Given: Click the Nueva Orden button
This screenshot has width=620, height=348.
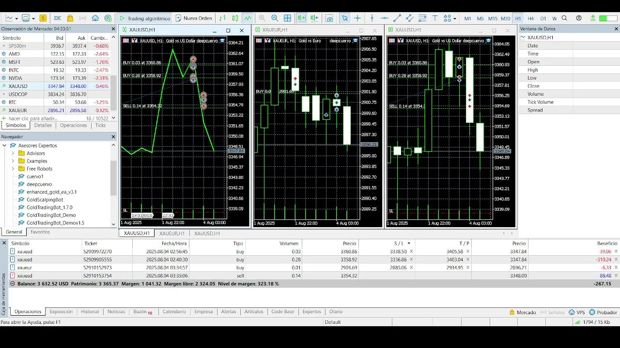Looking at the screenshot, I should tap(194, 18).
